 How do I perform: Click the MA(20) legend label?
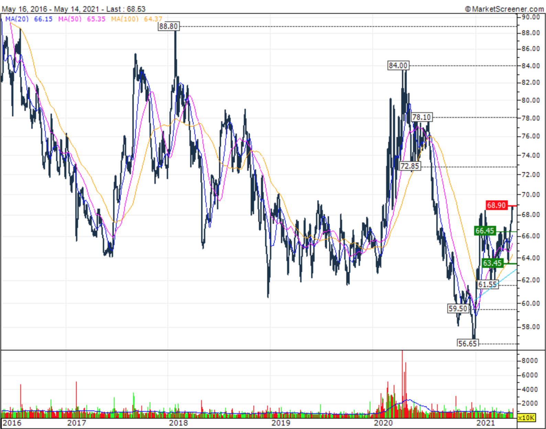(17, 19)
